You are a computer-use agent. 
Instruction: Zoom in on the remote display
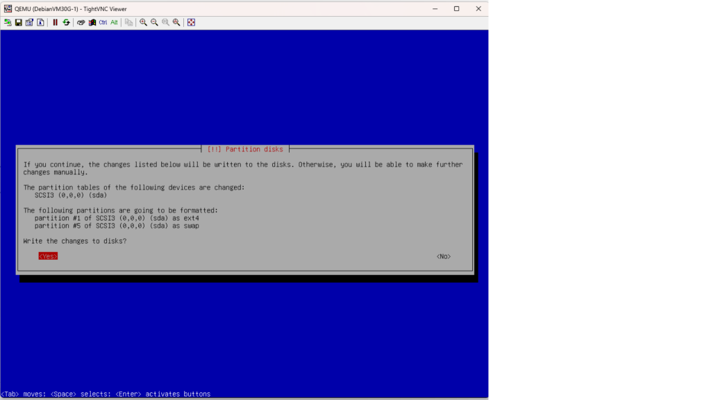(x=144, y=22)
